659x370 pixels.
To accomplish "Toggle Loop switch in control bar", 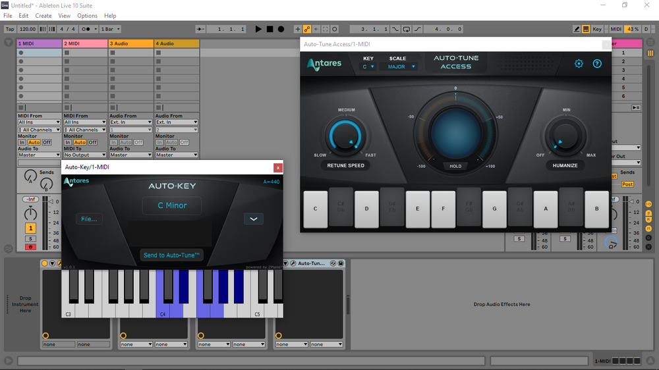I will [406, 29].
